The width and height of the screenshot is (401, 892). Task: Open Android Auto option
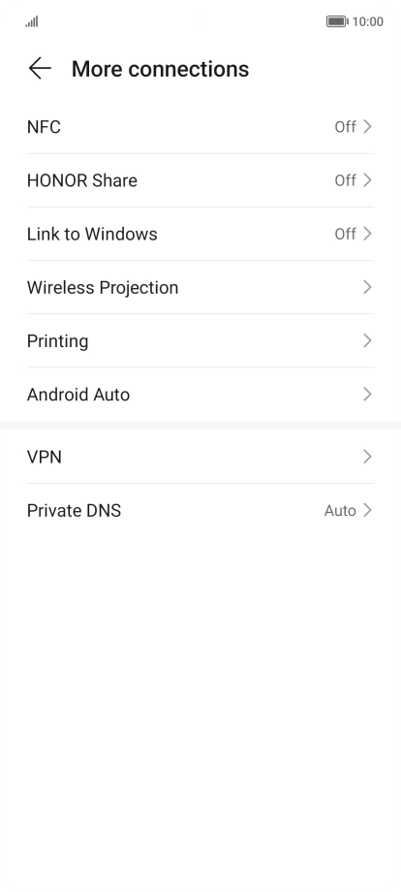(x=200, y=395)
